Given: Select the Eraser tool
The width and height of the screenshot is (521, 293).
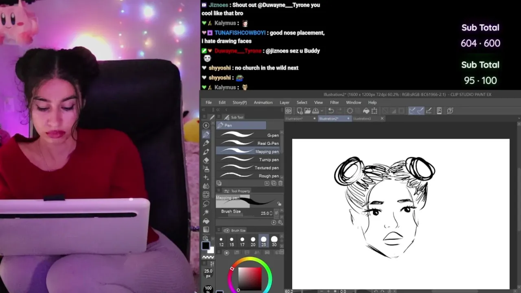Looking at the screenshot, I should (x=206, y=160).
